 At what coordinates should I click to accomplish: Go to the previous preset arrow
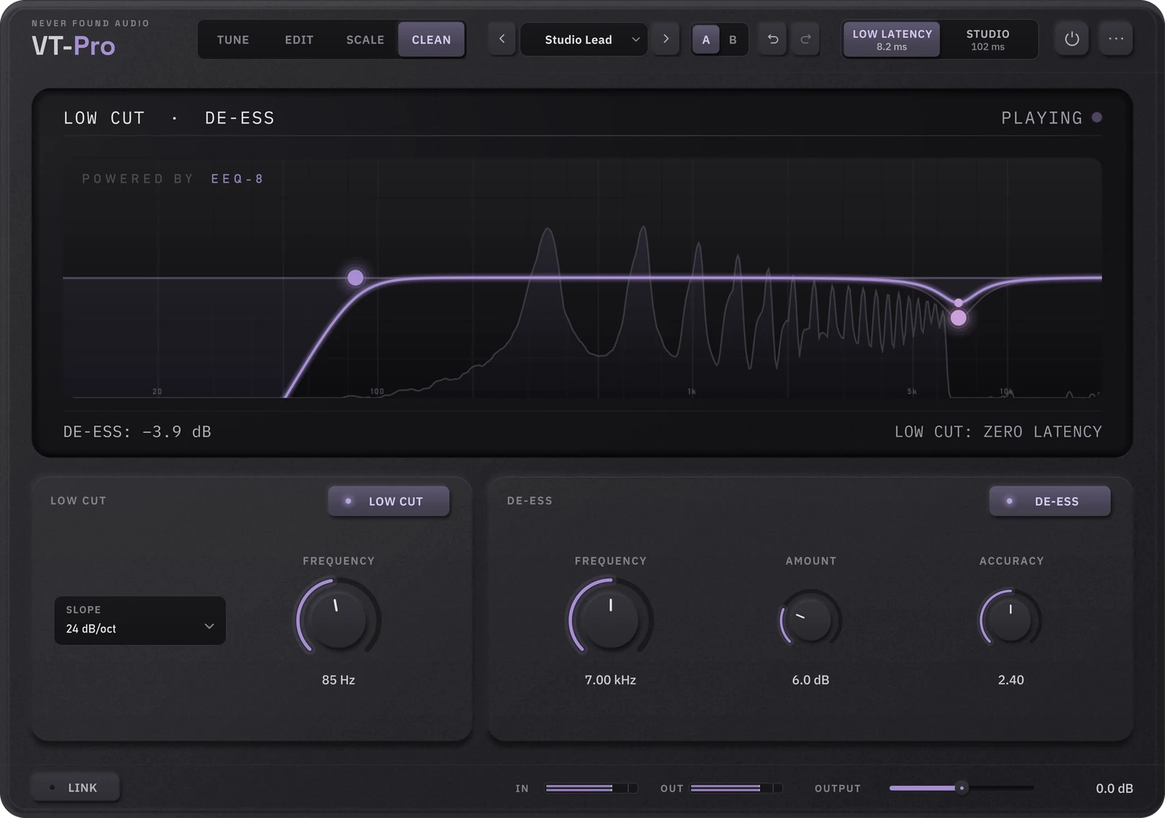point(502,39)
